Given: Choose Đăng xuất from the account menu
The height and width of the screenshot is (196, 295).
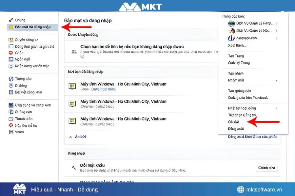Looking at the screenshot, I should [x=236, y=129].
